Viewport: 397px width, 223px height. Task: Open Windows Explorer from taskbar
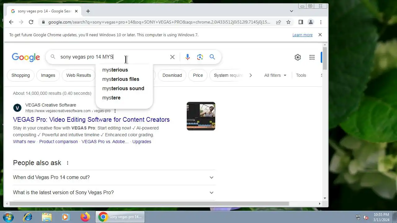coord(47,217)
